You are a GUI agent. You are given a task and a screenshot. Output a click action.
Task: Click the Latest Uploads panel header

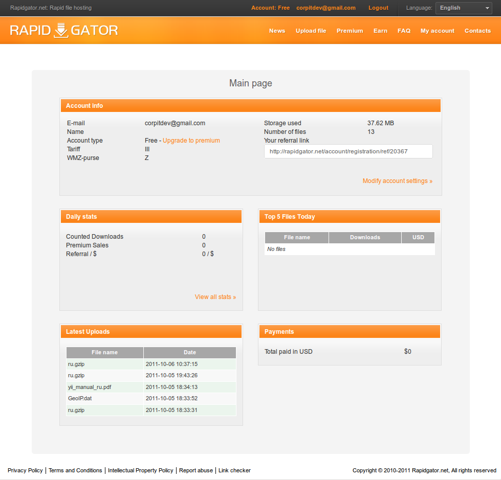pos(151,332)
